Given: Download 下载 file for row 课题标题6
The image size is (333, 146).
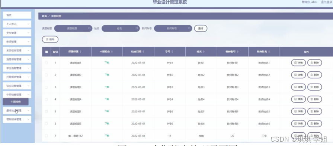Looking at the screenshot, I should coord(107,123).
